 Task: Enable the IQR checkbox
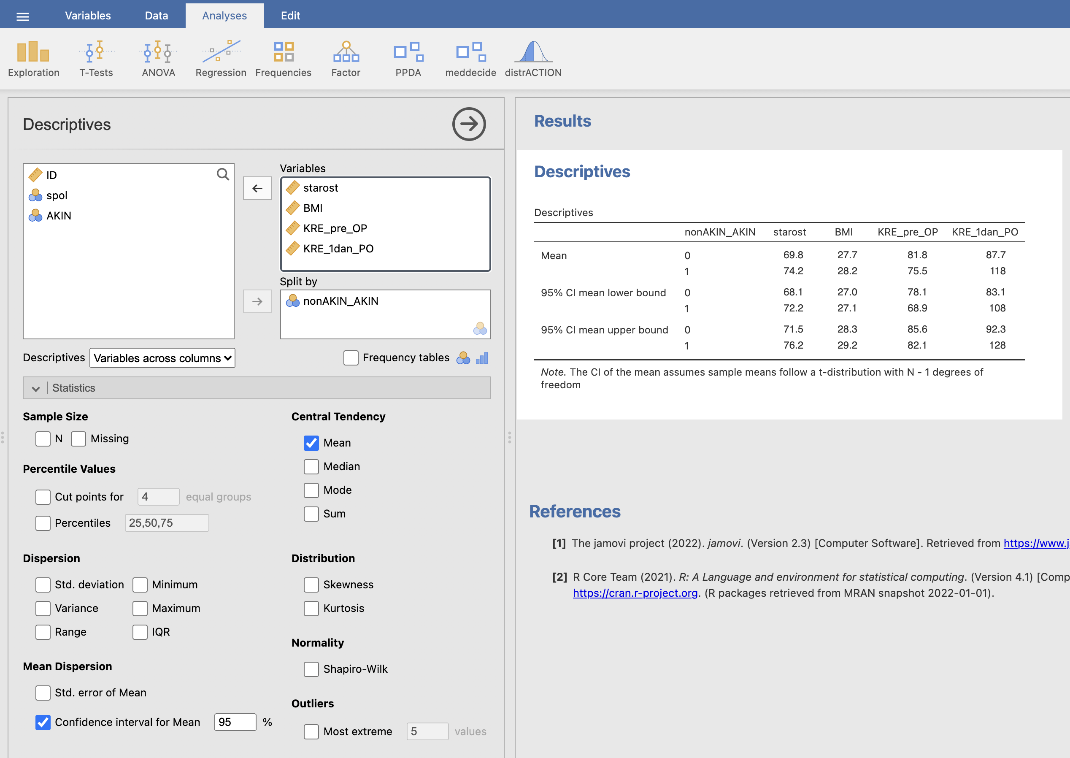click(140, 632)
